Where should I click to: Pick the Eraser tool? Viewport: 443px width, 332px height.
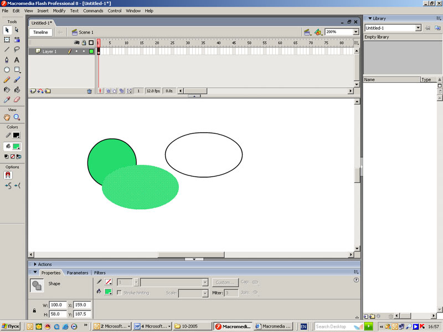pos(17,100)
